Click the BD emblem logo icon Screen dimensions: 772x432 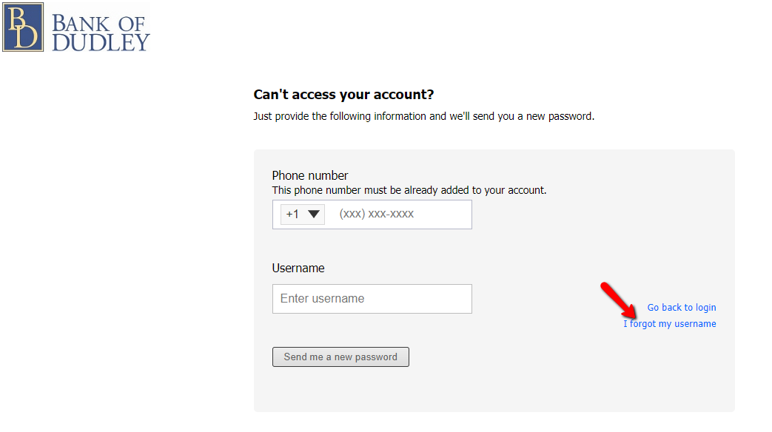pyautogui.click(x=23, y=27)
